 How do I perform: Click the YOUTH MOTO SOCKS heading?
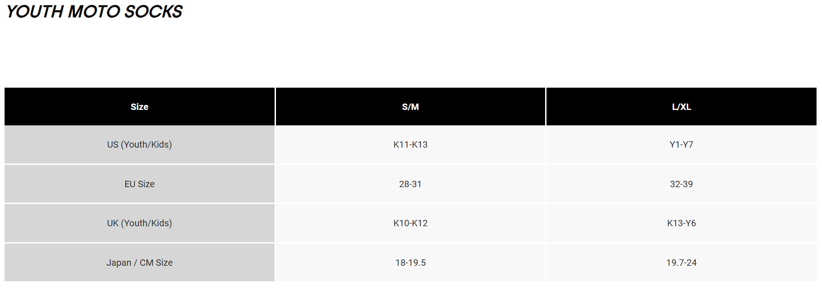click(x=94, y=12)
